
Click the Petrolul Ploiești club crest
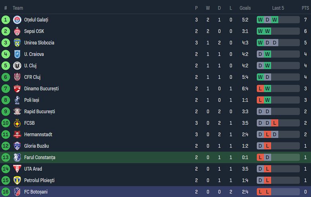[17, 180]
